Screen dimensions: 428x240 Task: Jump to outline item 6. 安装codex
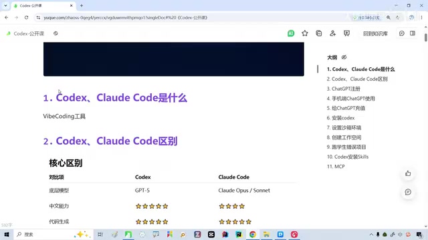coord(340,118)
